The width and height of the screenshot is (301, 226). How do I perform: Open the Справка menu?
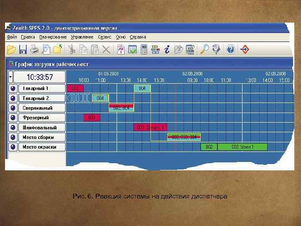(x=138, y=37)
